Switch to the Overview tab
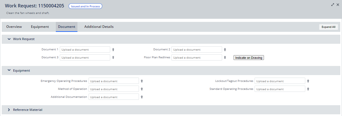The height and width of the screenshot is (116, 342). [x=14, y=27]
